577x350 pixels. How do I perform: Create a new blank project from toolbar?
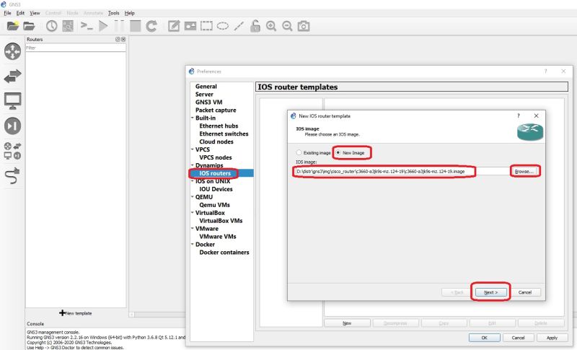click(x=12, y=26)
